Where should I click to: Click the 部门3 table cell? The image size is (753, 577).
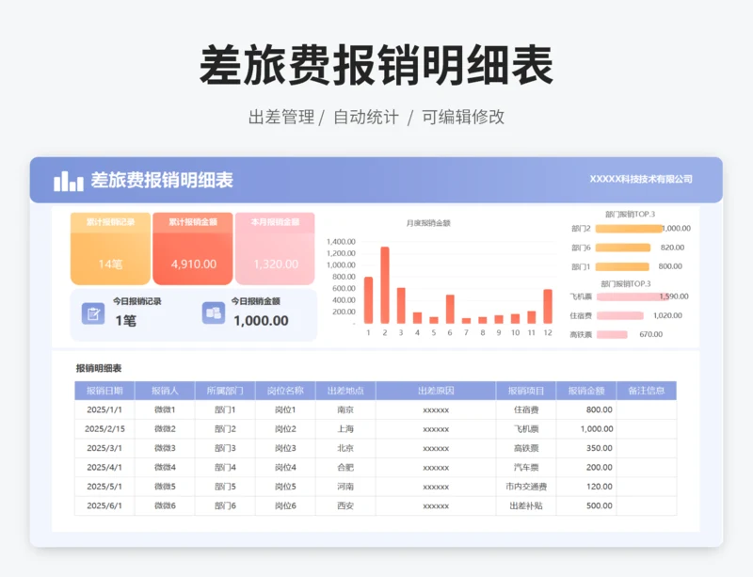(x=225, y=448)
